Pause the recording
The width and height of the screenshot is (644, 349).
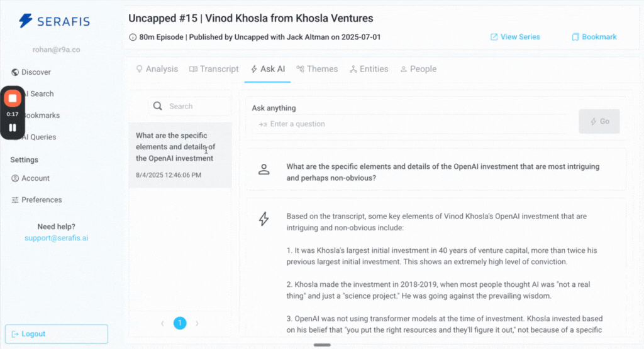coord(13,127)
